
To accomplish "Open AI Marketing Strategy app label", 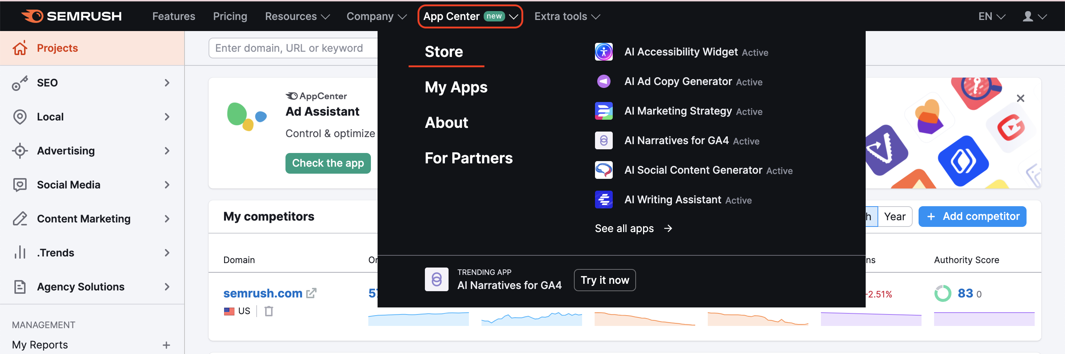I will [678, 111].
